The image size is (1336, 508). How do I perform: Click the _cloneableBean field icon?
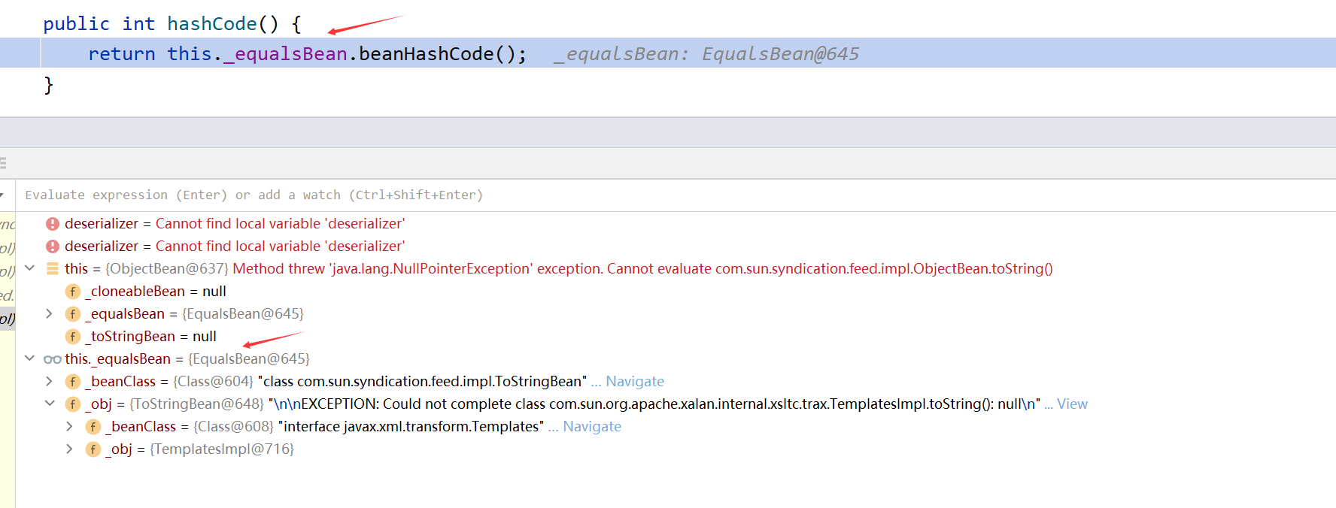[x=73, y=292]
